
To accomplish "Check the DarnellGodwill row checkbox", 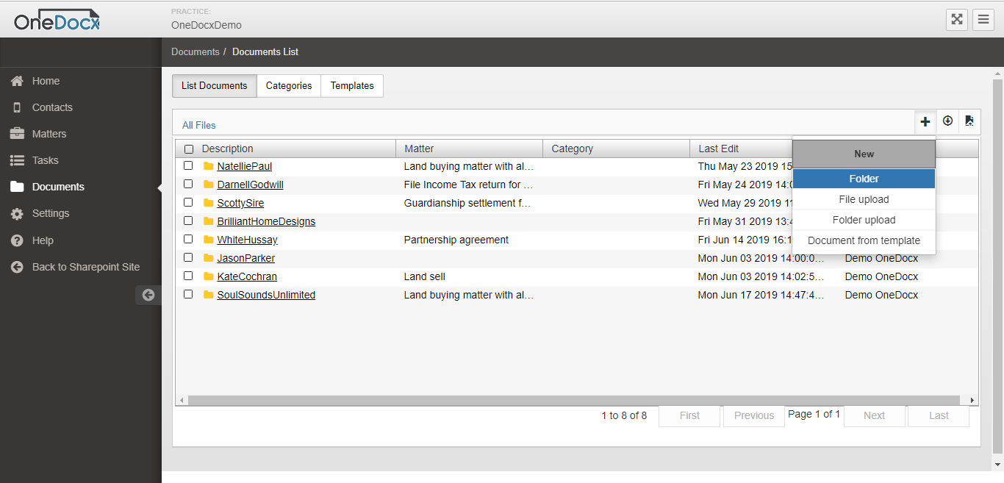I will click(x=188, y=184).
